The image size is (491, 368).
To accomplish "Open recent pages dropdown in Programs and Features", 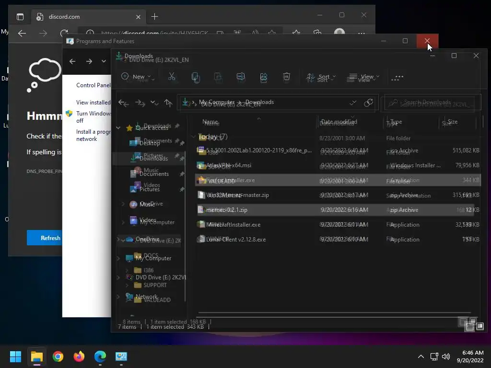I will [x=104, y=61].
